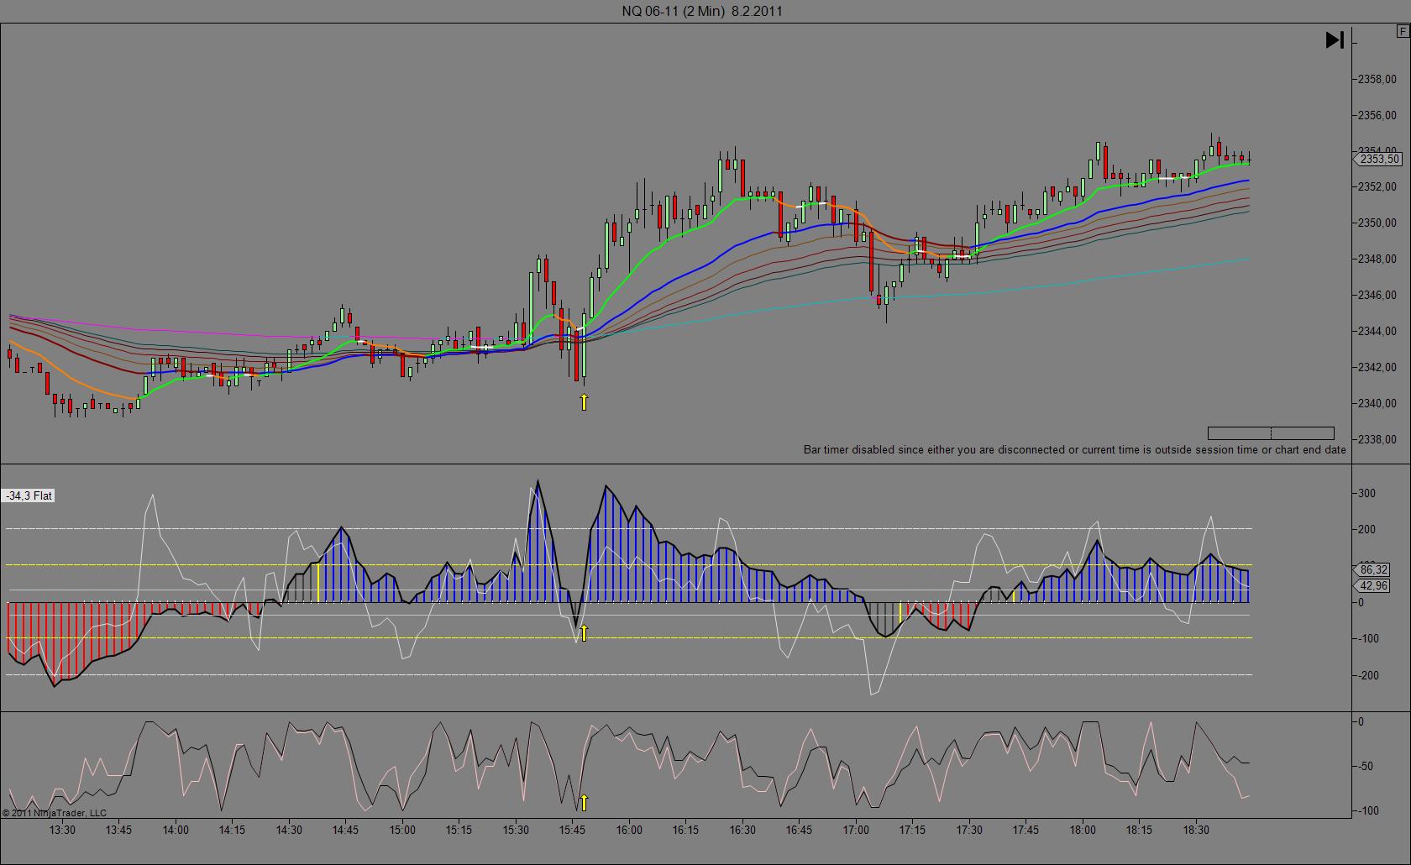This screenshot has width=1411, height=865.
Task: Click the small F button in corner
Action: pyautogui.click(x=1403, y=32)
